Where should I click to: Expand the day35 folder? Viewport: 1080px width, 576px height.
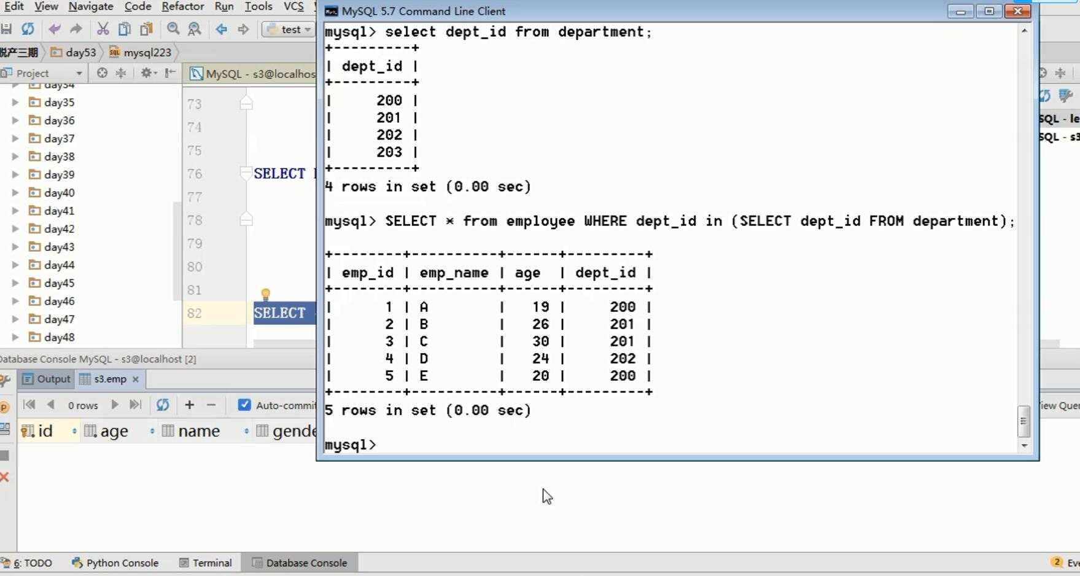[x=15, y=102]
